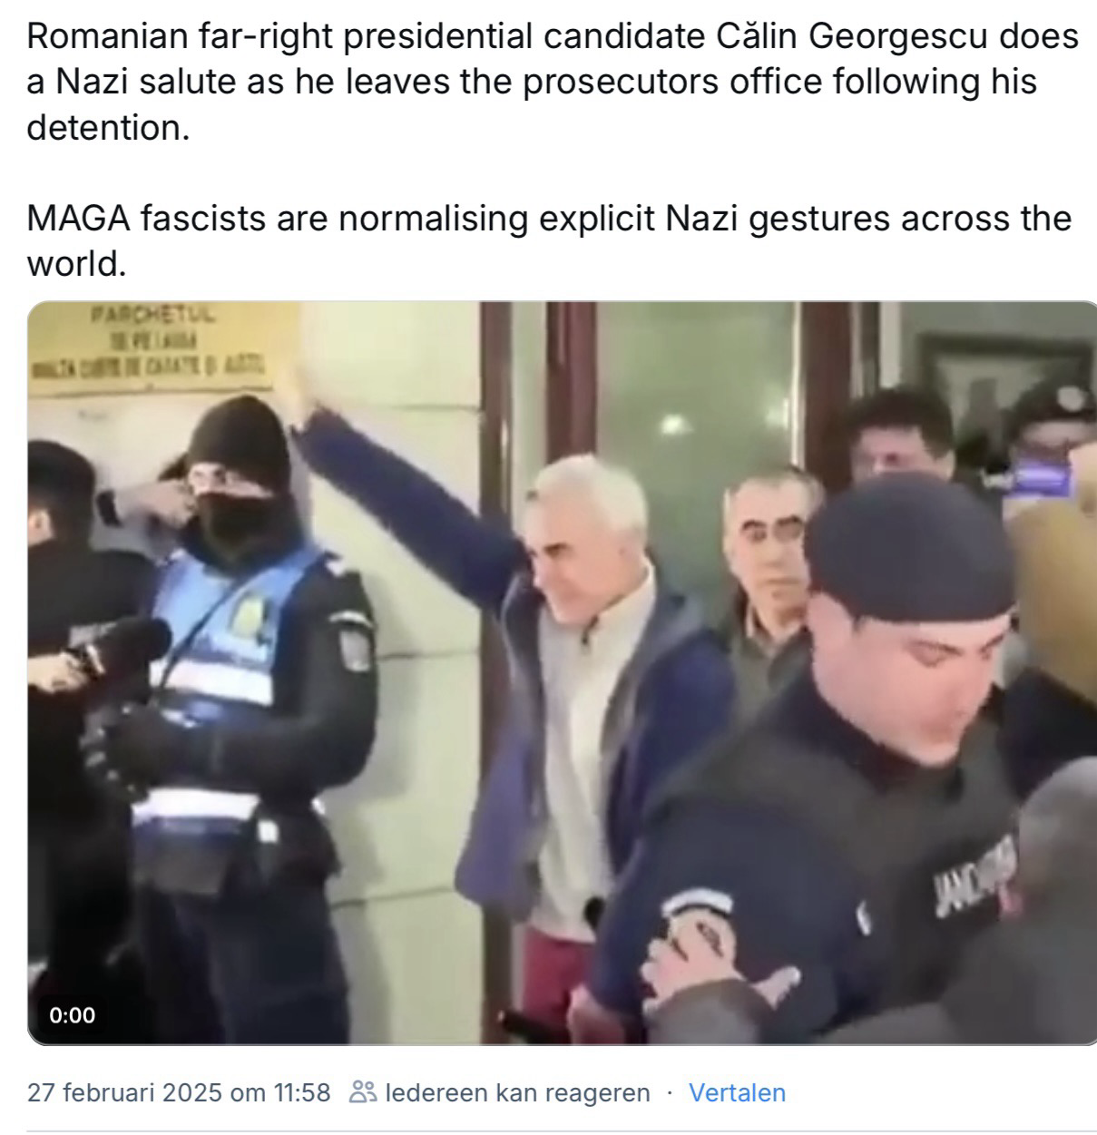The width and height of the screenshot is (1097, 1135).
Task: Open the post timestamp 27 februari 2025
Action: [179, 1092]
